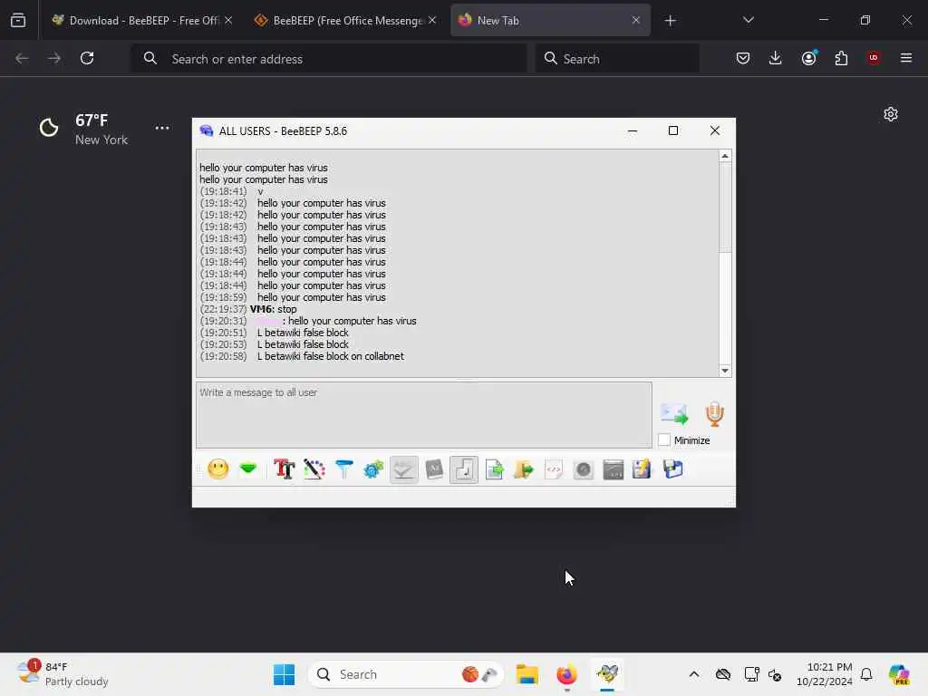Toggle the spell-check underline toolbar button

coord(403,470)
